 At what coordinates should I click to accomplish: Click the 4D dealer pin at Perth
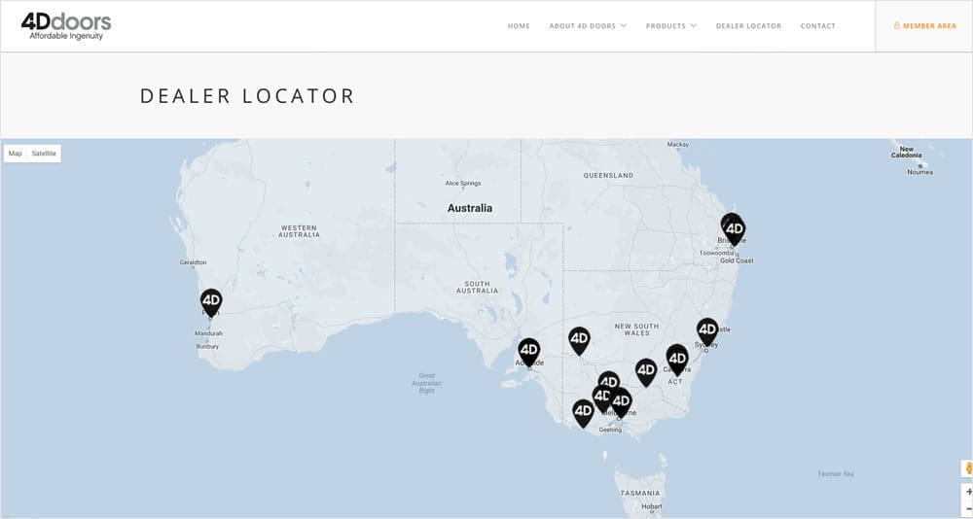(x=211, y=301)
